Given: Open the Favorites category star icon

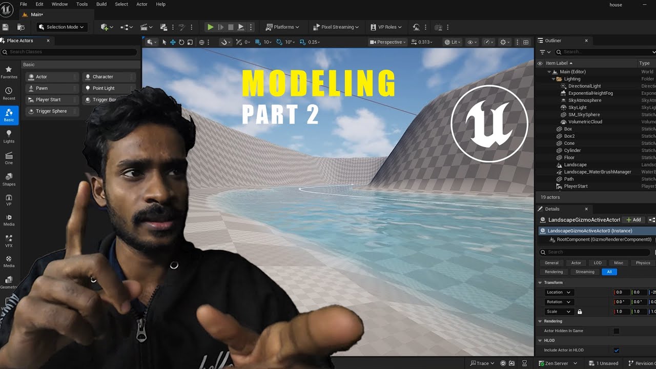Looking at the screenshot, I should coord(9,72).
